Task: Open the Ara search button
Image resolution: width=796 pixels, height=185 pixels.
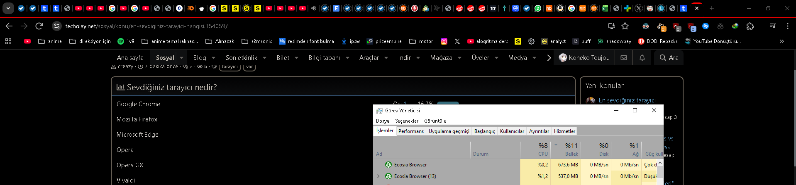Action: pyautogui.click(x=669, y=58)
